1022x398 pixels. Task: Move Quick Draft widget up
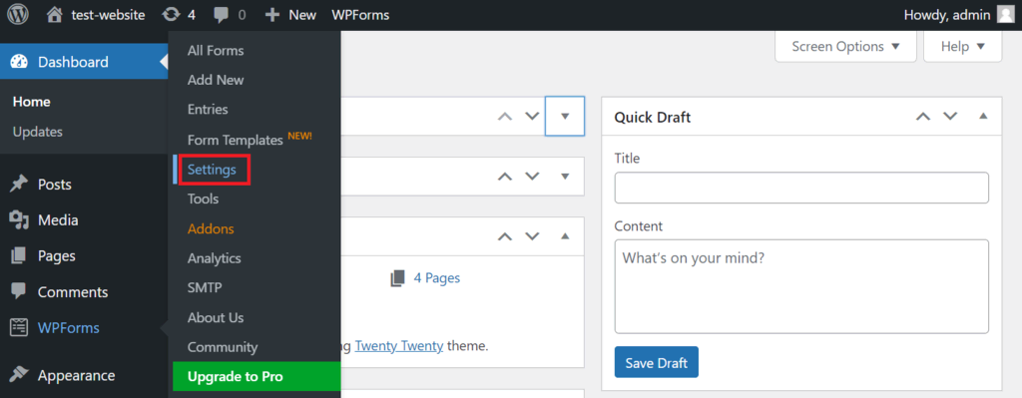point(922,117)
